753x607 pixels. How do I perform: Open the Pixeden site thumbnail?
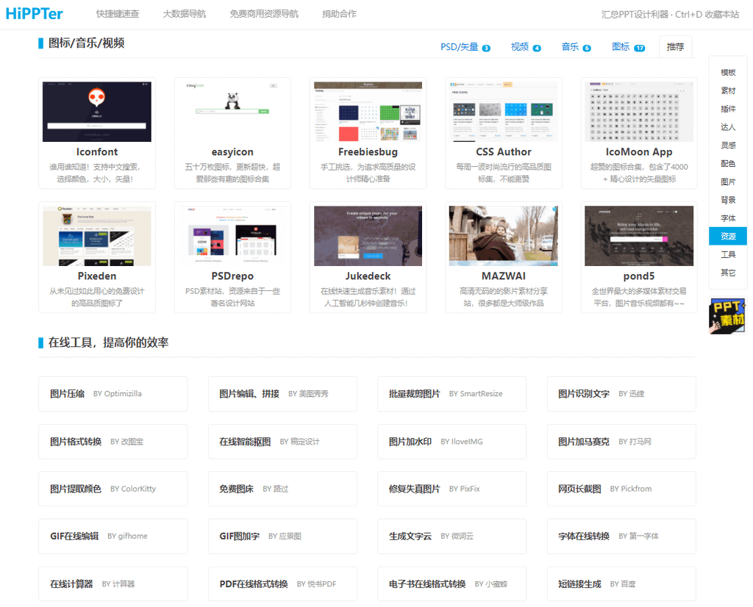(97, 236)
